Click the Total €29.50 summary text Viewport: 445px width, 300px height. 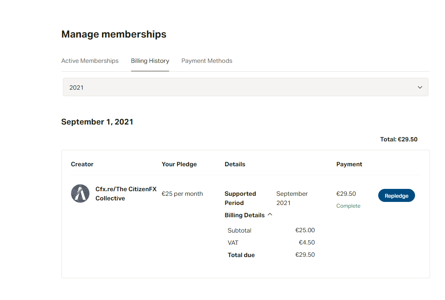click(399, 139)
